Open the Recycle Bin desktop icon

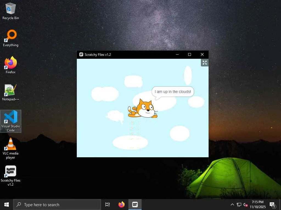coord(11,11)
